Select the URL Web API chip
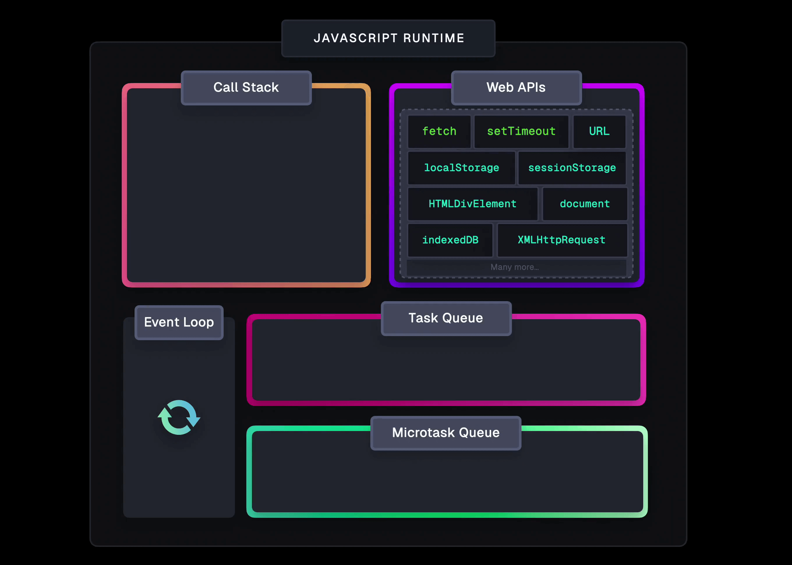The width and height of the screenshot is (792, 565). pos(599,132)
